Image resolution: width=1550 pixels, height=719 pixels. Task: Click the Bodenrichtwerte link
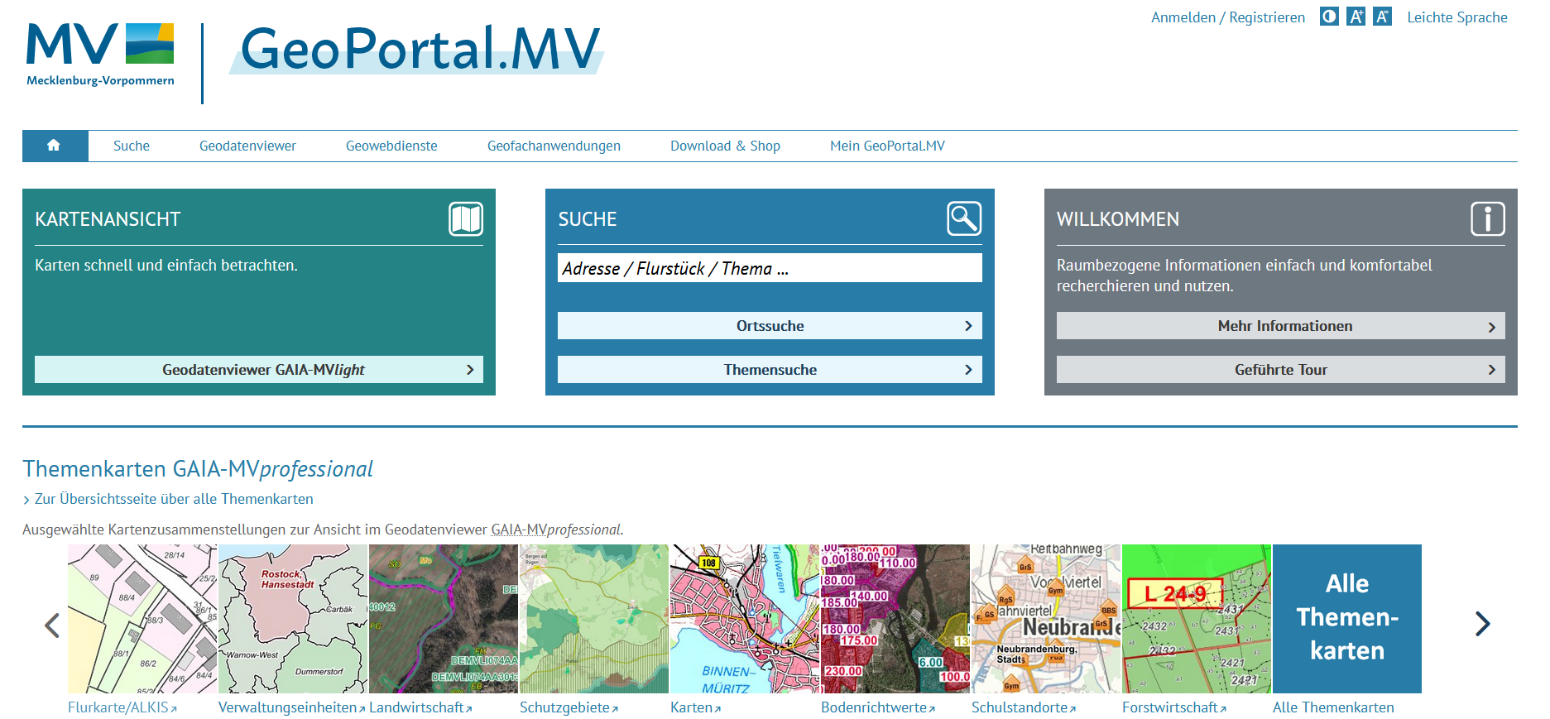(x=878, y=707)
